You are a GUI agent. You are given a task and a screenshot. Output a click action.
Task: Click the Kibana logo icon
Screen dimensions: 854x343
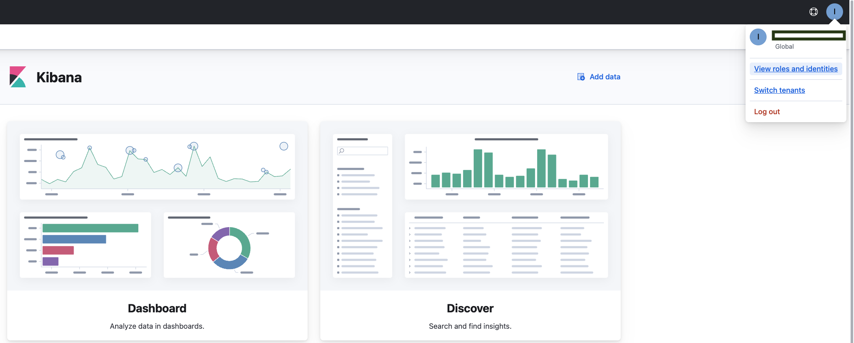point(18,77)
